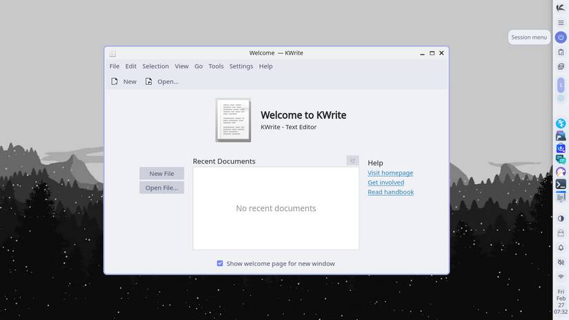
Task: Open the terminal icon in the panel
Action: pos(561,184)
